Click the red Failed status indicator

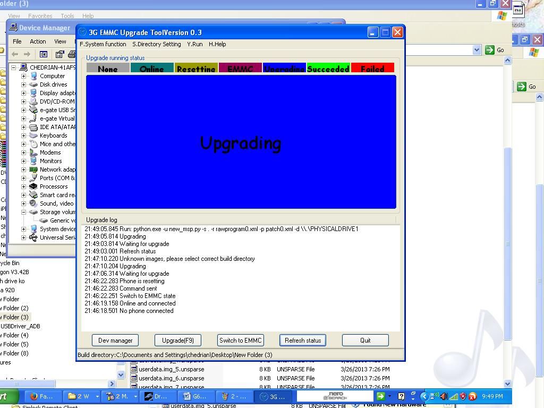[x=372, y=69]
